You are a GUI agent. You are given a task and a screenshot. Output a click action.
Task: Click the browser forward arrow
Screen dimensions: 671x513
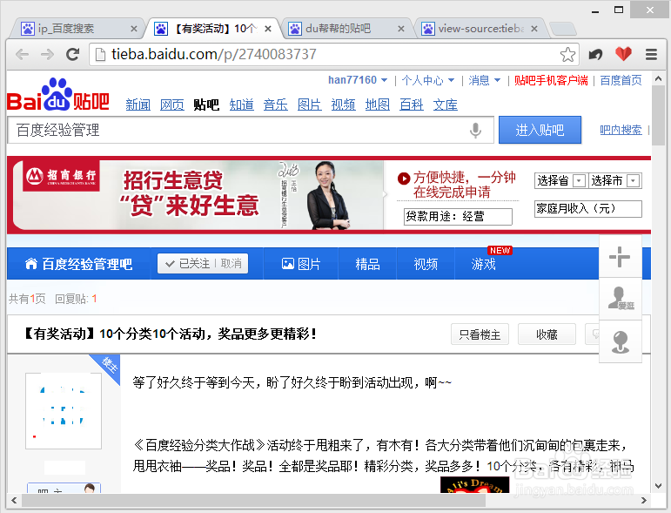[x=47, y=54]
